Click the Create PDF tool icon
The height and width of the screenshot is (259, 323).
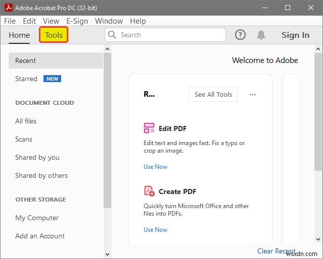coord(149,191)
